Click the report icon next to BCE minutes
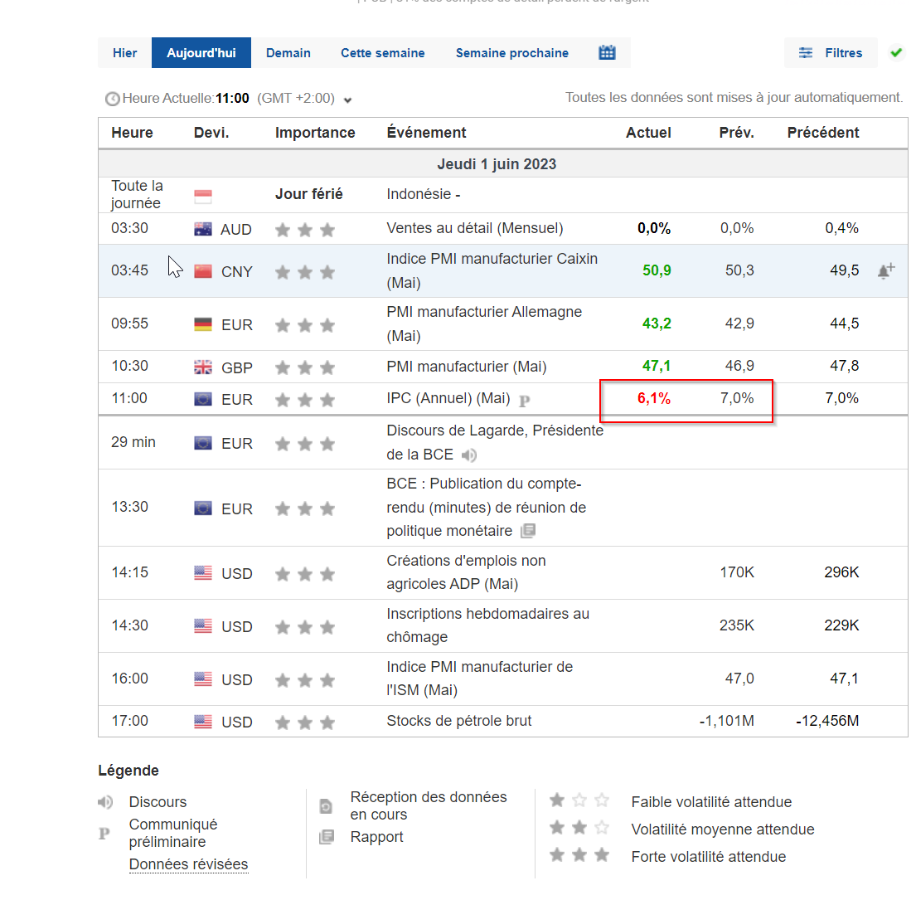This screenshot has width=916, height=900. (528, 531)
